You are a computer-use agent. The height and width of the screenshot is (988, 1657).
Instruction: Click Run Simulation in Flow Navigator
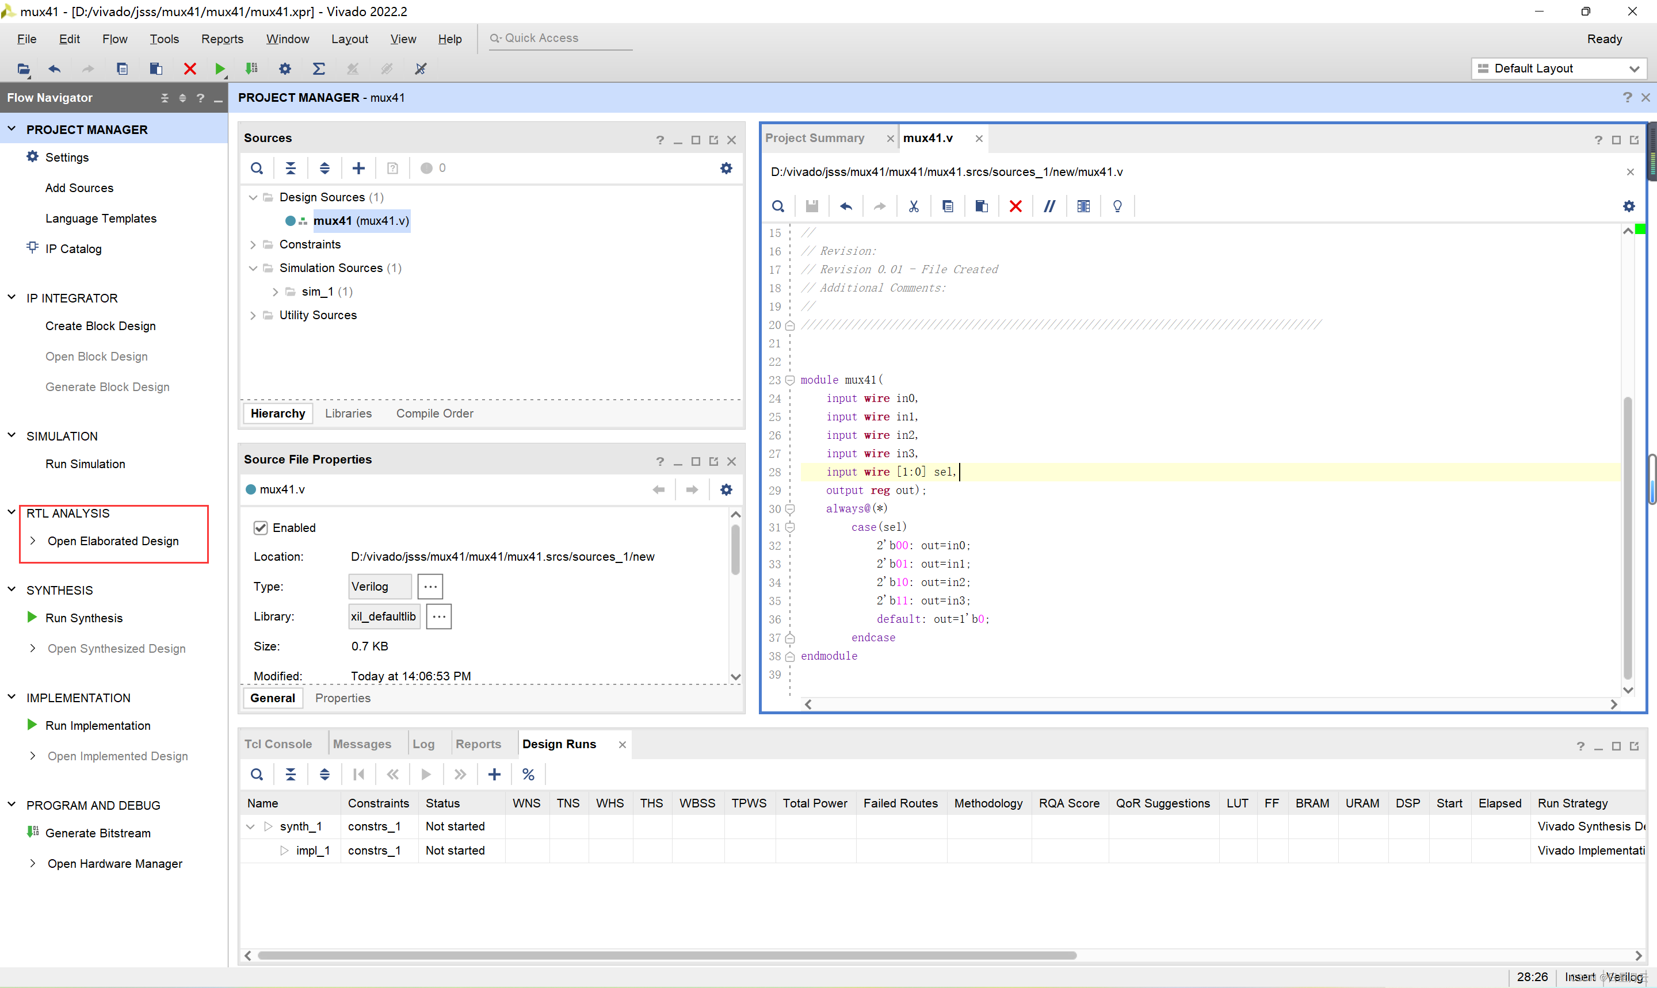pyautogui.click(x=85, y=464)
